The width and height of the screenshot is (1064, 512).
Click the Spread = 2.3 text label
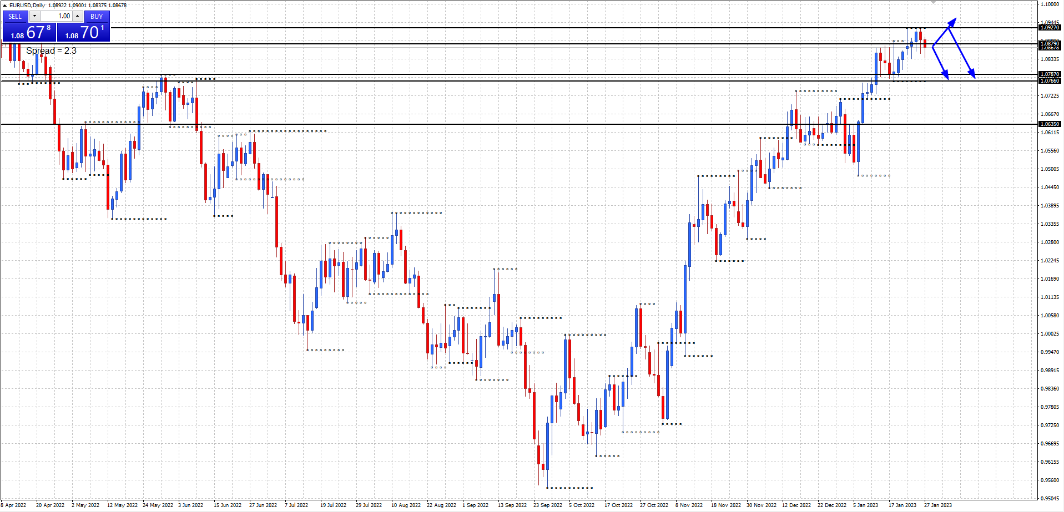point(51,51)
